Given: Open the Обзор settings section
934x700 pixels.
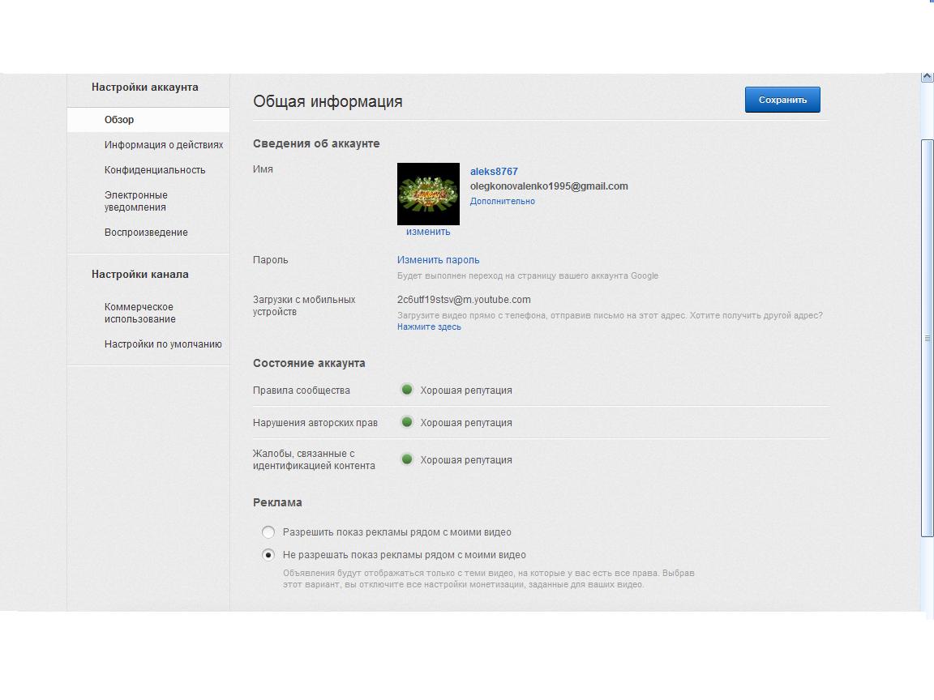Looking at the screenshot, I should coord(148,120).
